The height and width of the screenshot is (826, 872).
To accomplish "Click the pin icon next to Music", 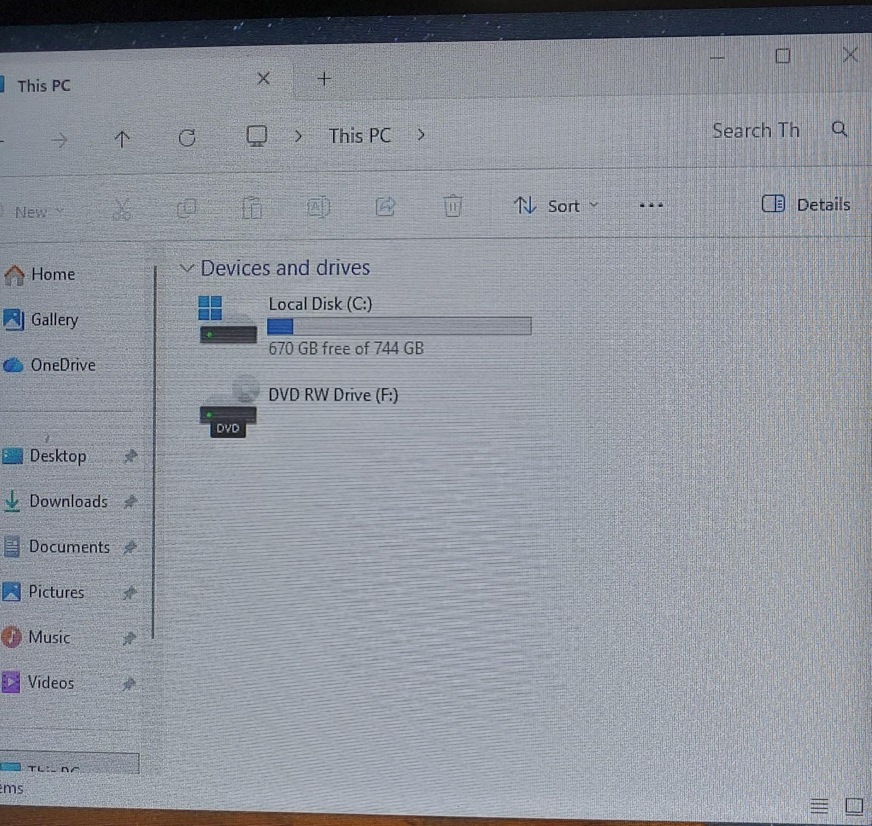I will (x=129, y=638).
